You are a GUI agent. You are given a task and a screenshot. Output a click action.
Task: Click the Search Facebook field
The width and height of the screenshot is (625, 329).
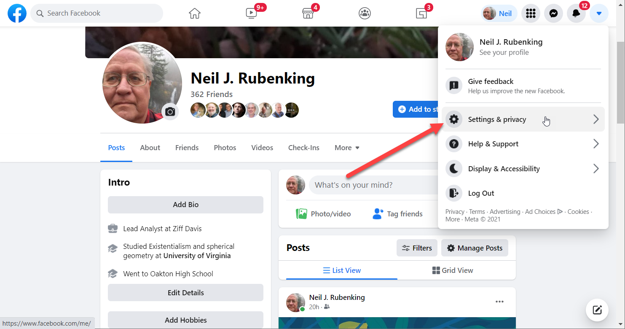pyautogui.click(x=97, y=13)
